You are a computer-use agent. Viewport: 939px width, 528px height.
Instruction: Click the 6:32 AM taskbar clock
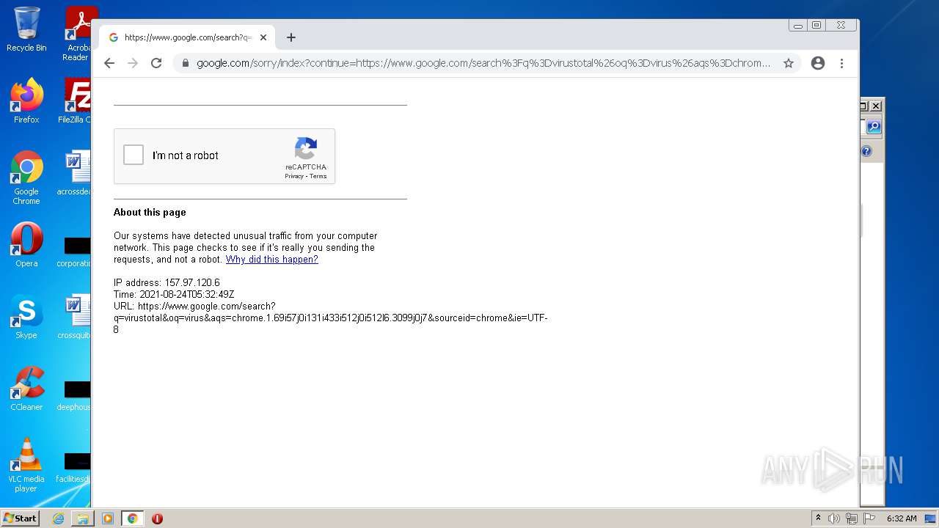click(902, 518)
